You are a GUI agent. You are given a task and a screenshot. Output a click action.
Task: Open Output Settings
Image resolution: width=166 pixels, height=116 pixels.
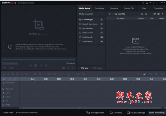pyautogui.click(x=136, y=113)
